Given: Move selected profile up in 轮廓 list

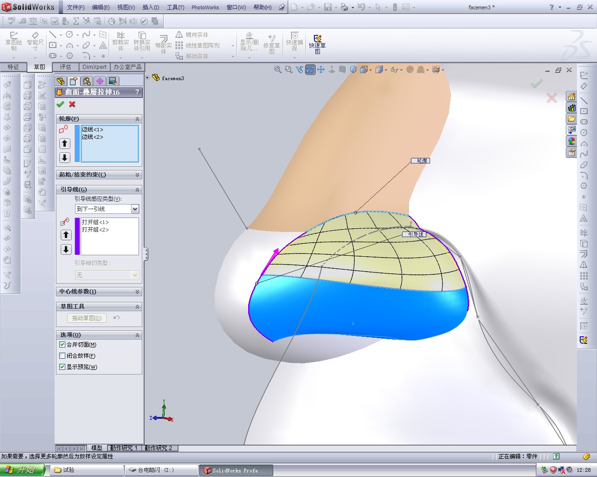Looking at the screenshot, I should click(x=65, y=143).
